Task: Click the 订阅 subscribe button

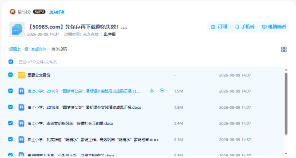Action: [x=219, y=27]
